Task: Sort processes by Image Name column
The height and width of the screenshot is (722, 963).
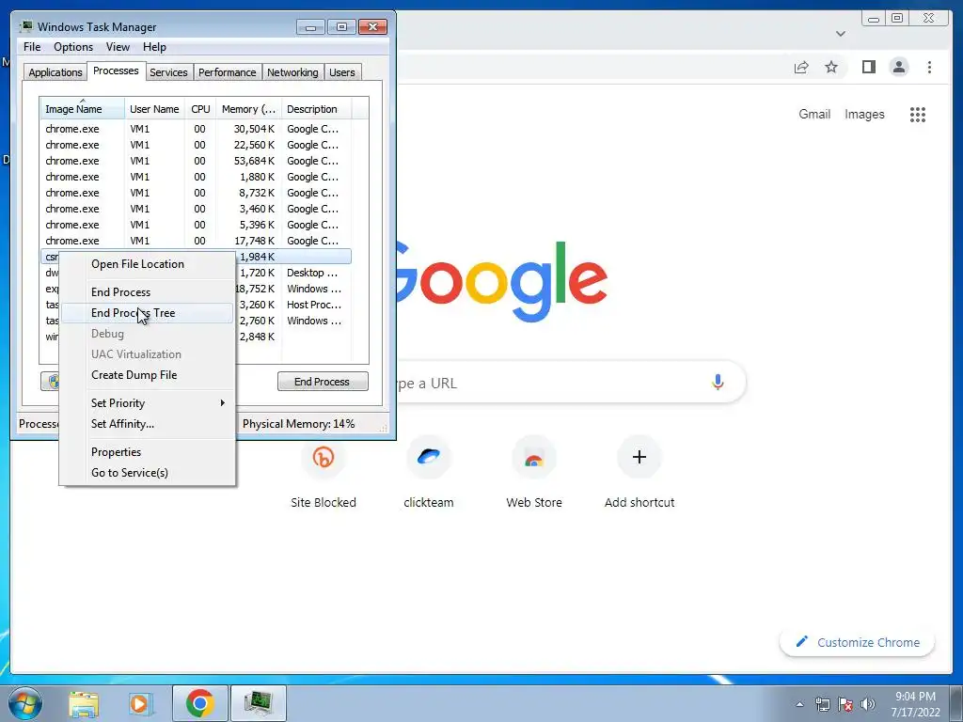Action: pyautogui.click(x=82, y=109)
